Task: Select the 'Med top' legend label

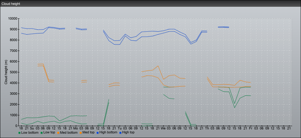Action: 88,132
